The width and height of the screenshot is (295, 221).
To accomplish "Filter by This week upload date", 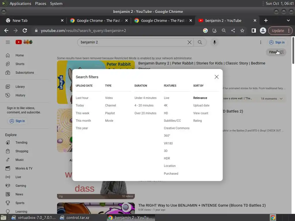I will (82, 113).
